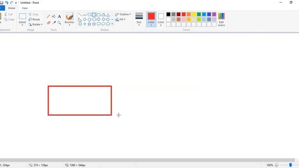Screen dimensions: 299x168
Task: Select the Magnifier tool
Action: point(59,23)
